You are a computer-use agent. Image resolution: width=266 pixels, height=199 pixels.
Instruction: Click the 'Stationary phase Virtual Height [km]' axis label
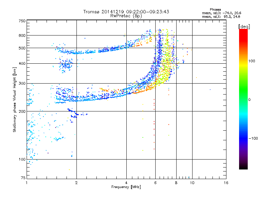coord(15,99)
